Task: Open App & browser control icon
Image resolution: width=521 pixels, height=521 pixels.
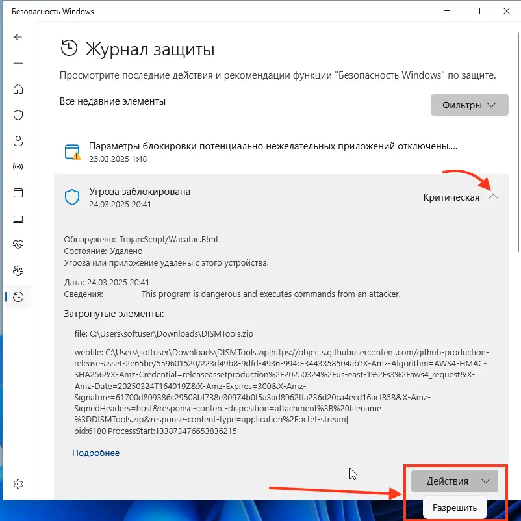Action: coord(18,193)
